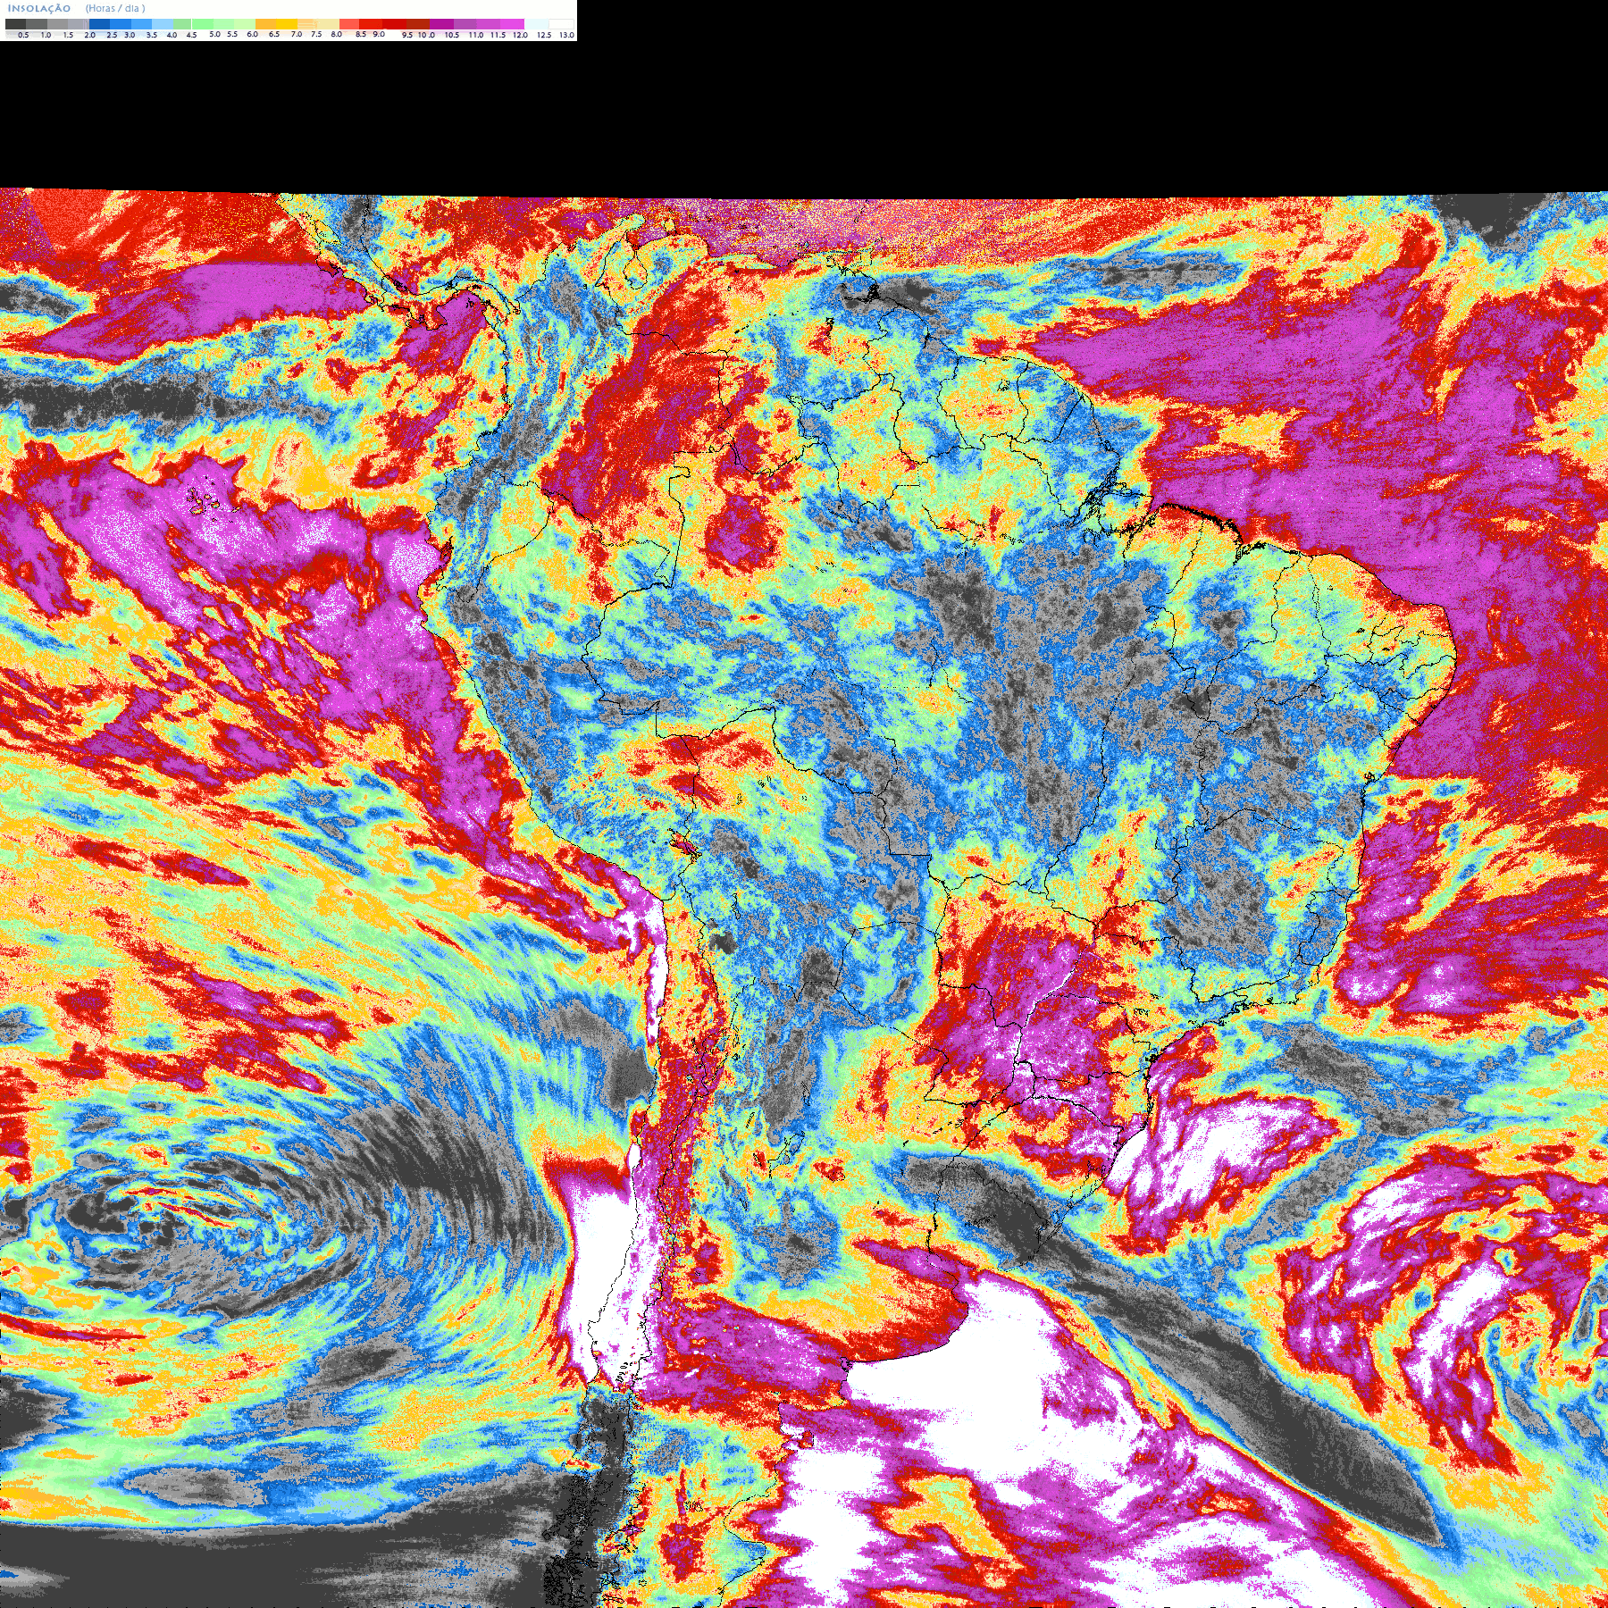Image resolution: width=1608 pixels, height=1608 pixels.
Task: Click the 11.0 legend value
Action: pyautogui.click(x=476, y=35)
